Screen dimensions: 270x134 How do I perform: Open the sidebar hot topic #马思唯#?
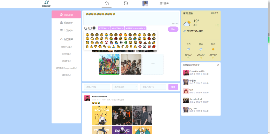click(x=66, y=54)
